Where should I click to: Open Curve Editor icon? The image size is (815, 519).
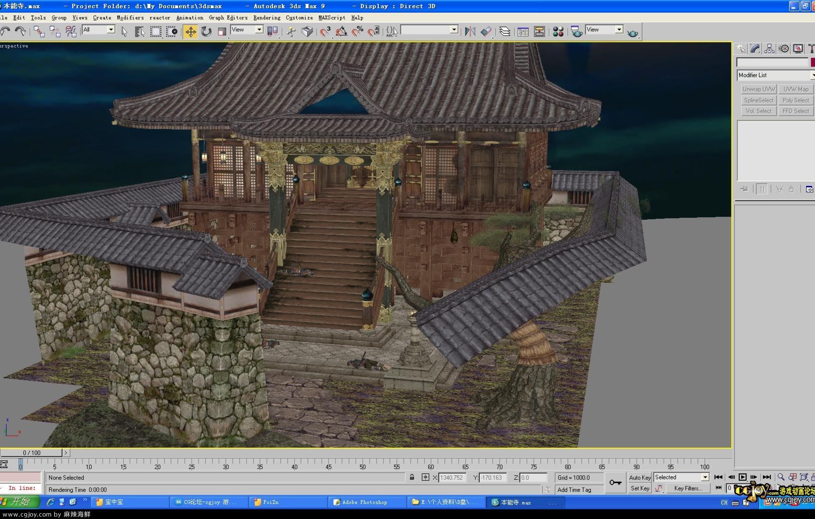pos(523,32)
